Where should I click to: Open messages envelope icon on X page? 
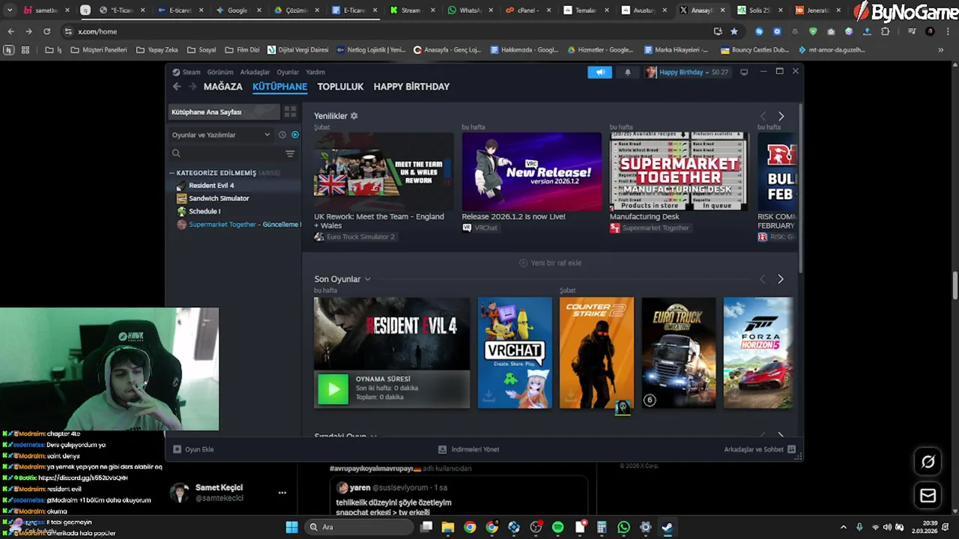pos(928,496)
